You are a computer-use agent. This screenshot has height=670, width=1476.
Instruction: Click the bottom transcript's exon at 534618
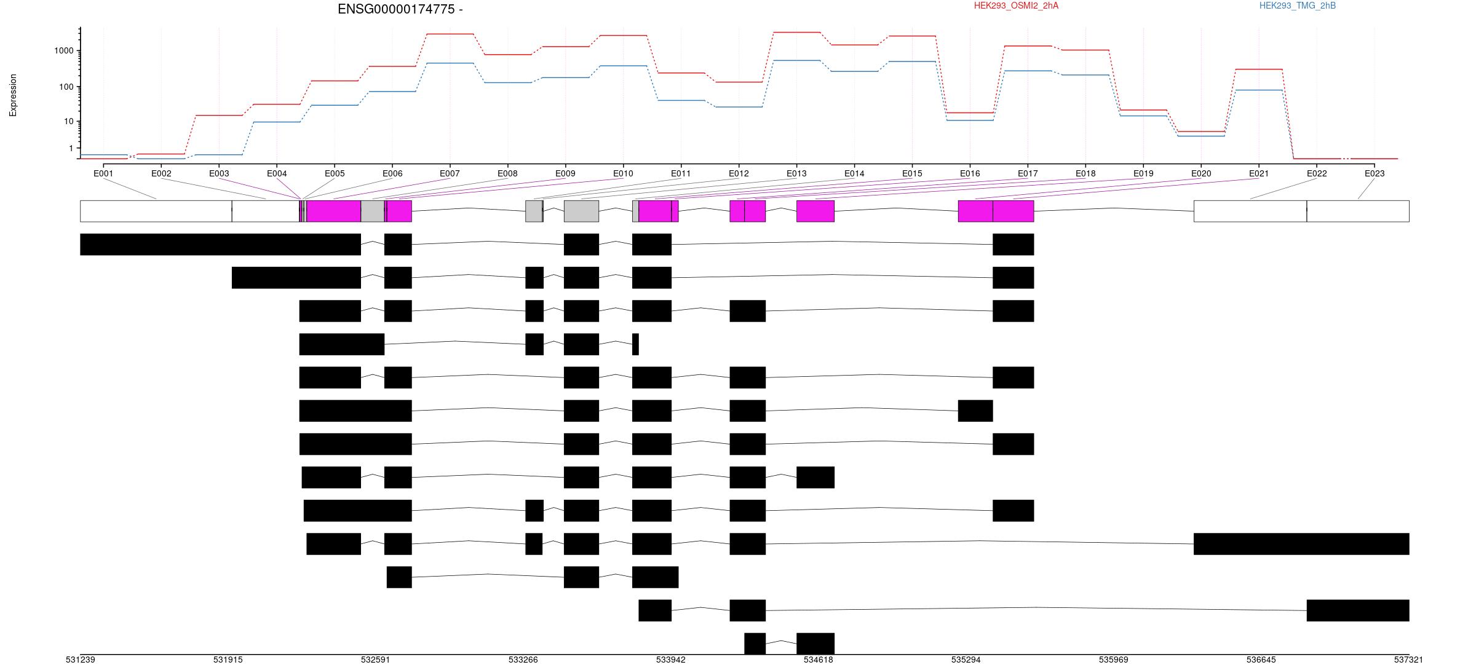pos(815,644)
